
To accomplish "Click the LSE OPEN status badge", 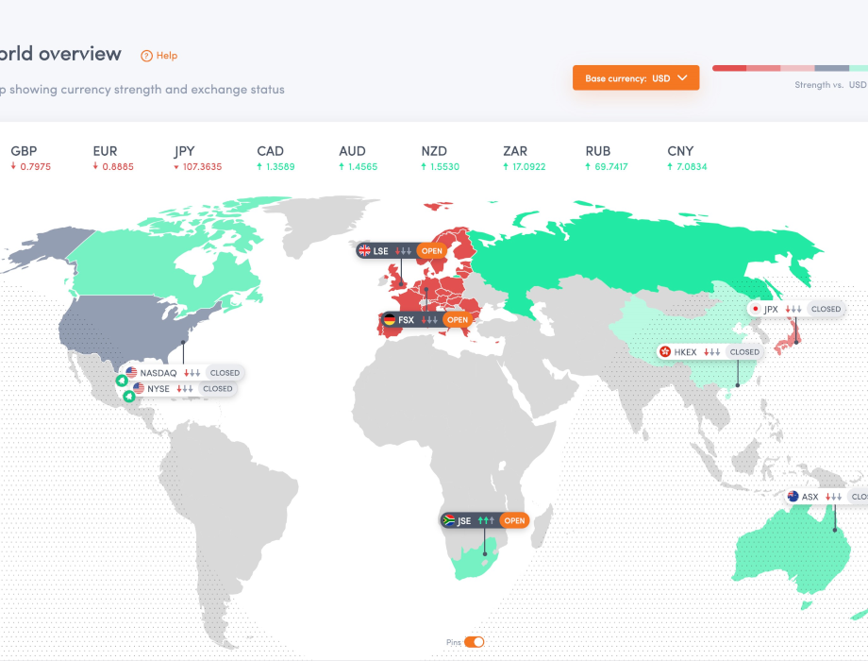I will coord(432,251).
